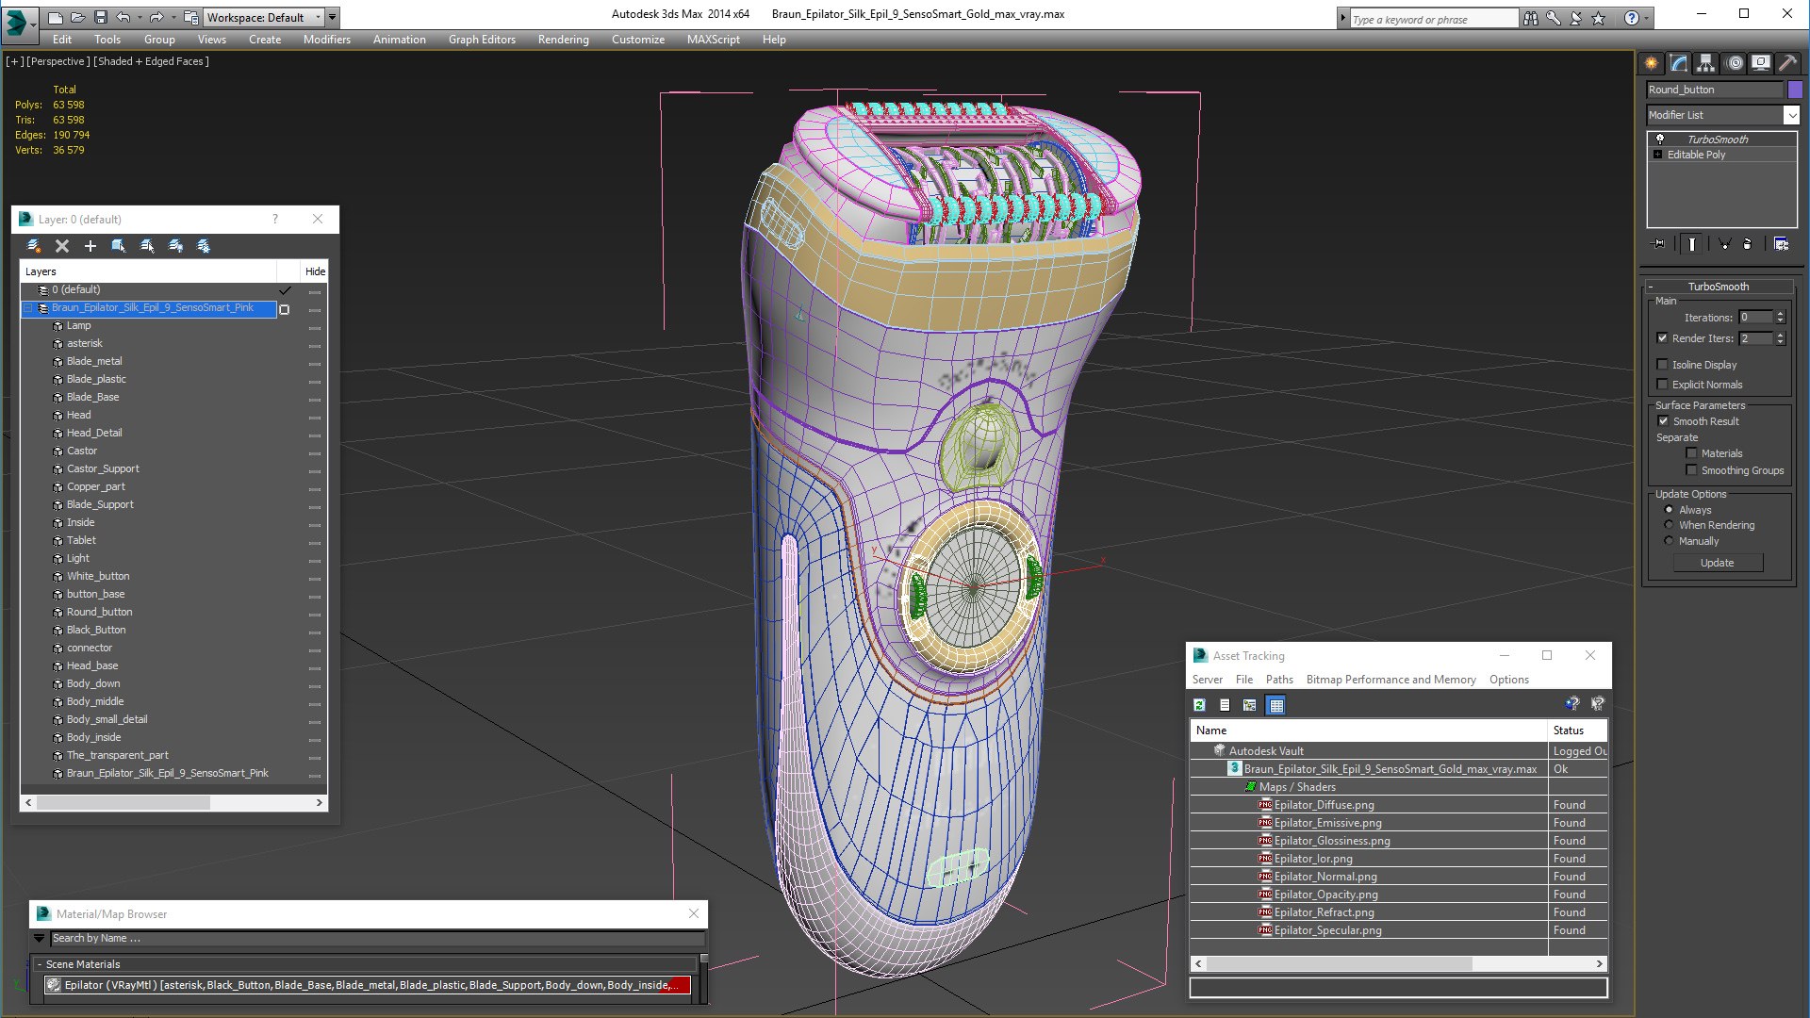Click Refresh icon in Asset Tracking

(x=1199, y=705)
